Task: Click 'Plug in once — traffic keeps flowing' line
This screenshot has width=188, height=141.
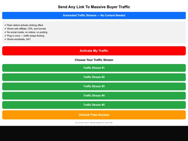Action: pyautogui.click(x=24, y=36)
